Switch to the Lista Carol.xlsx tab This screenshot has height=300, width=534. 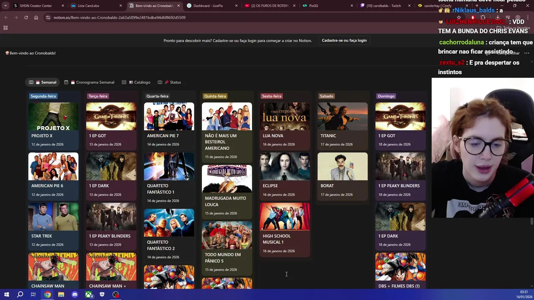(x=97, y=6)
